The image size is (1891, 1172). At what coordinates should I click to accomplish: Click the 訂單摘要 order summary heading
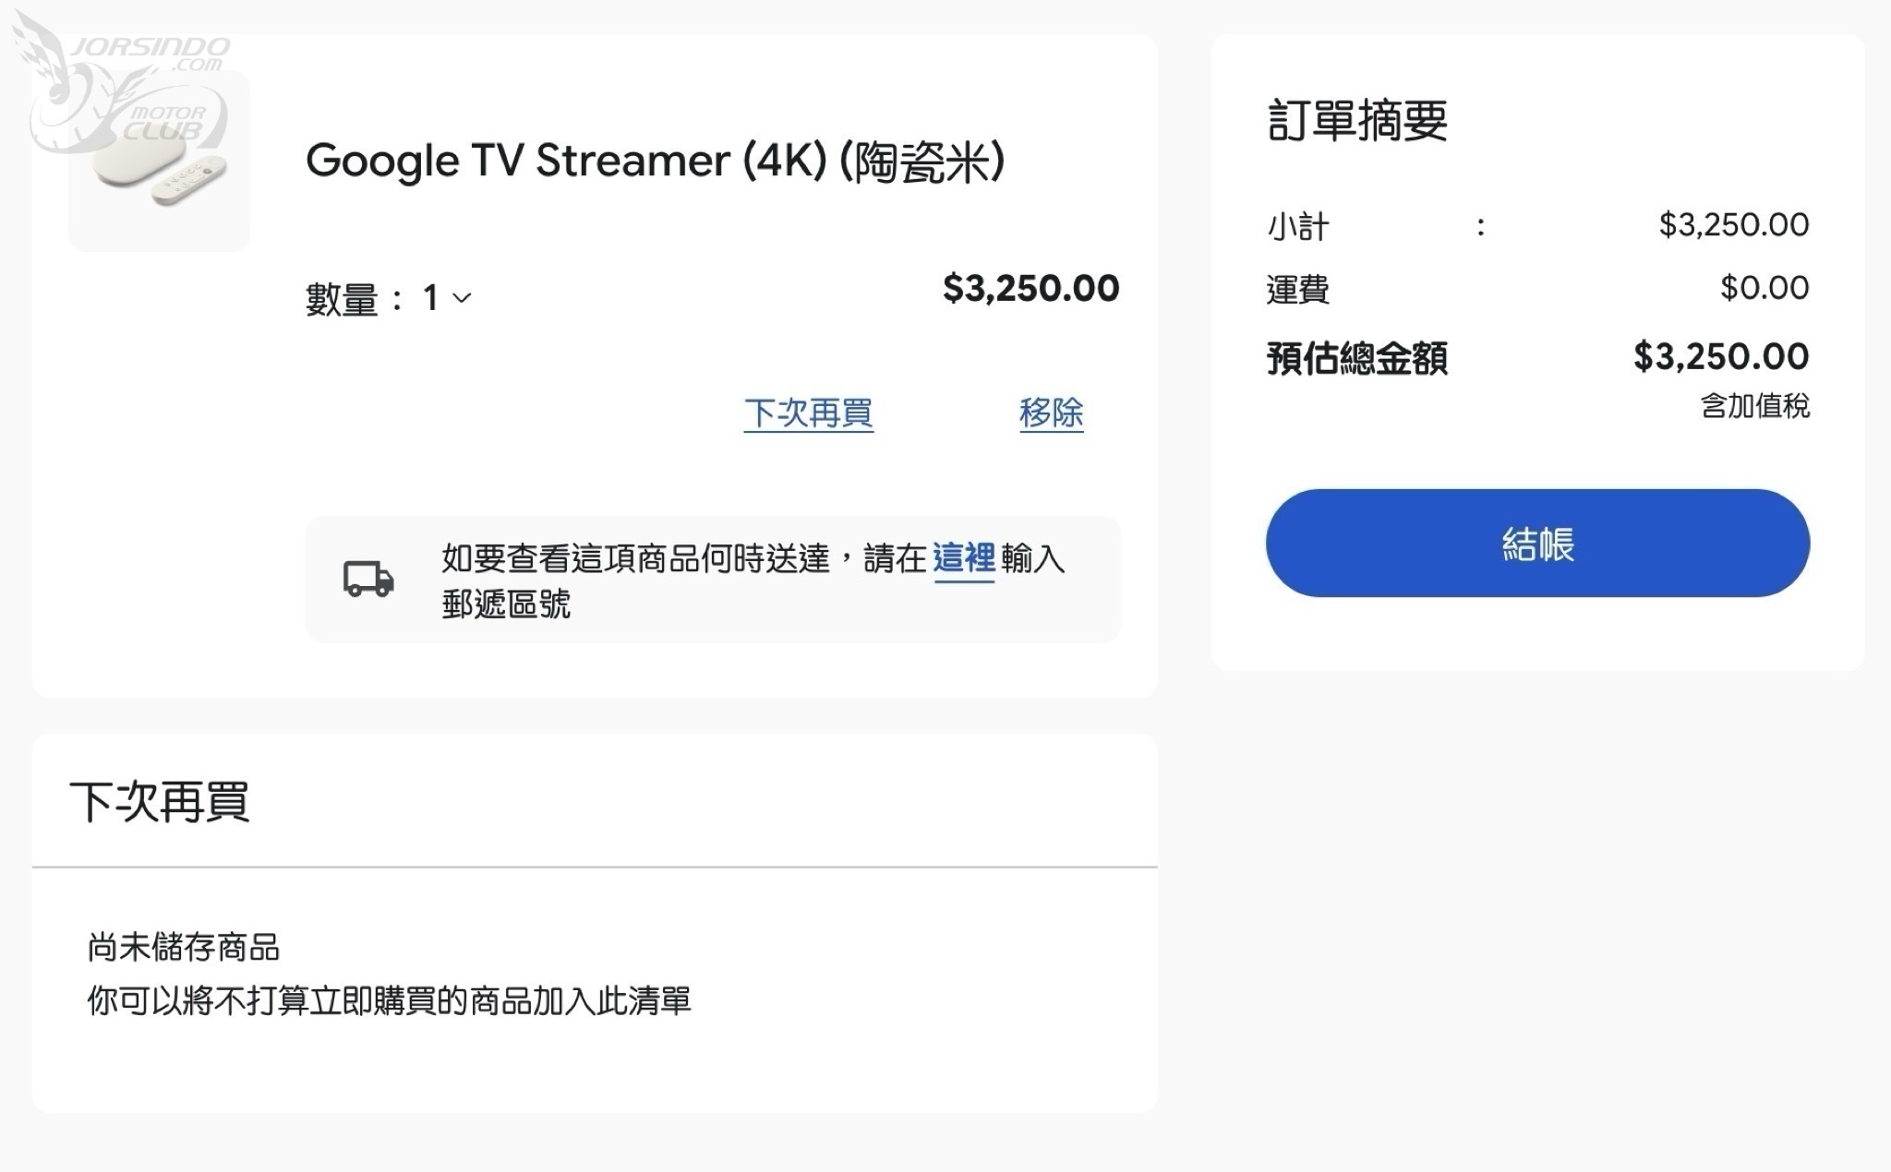pos(1357,121)
